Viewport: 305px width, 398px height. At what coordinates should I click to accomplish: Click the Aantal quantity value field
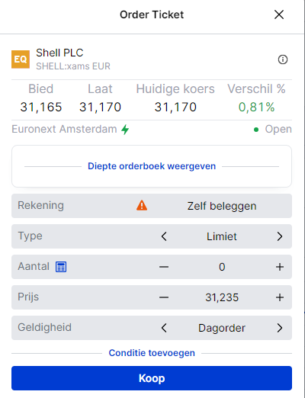pos(222,267)
